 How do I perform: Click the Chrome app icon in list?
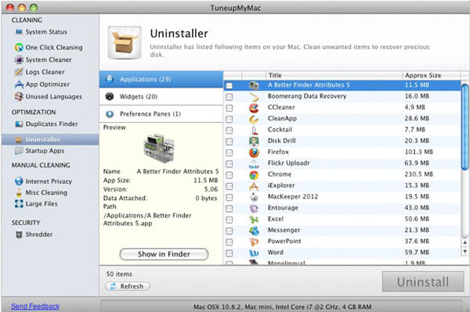254,174
